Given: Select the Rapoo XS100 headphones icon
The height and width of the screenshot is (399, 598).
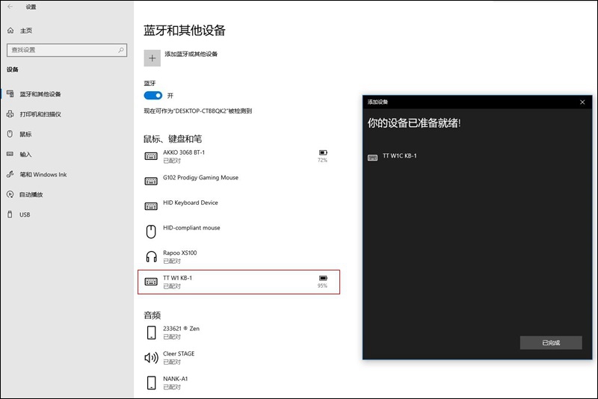Looking at the screenshot, I should pyautogui.click(x=152, y=256).
